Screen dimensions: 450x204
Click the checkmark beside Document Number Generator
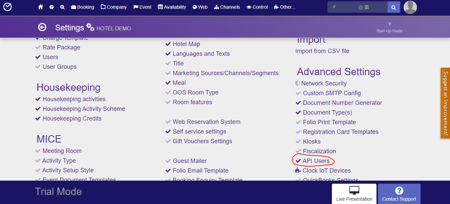(x=298, y=103)
